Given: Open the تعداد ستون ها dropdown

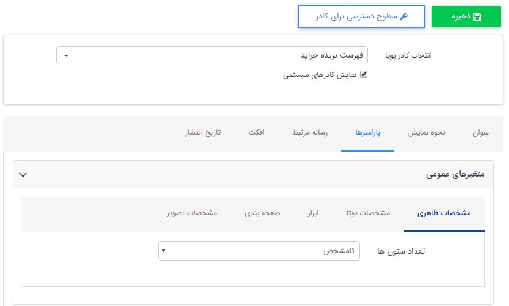Looking at the screenshot, I should click(x=259, y=251).
